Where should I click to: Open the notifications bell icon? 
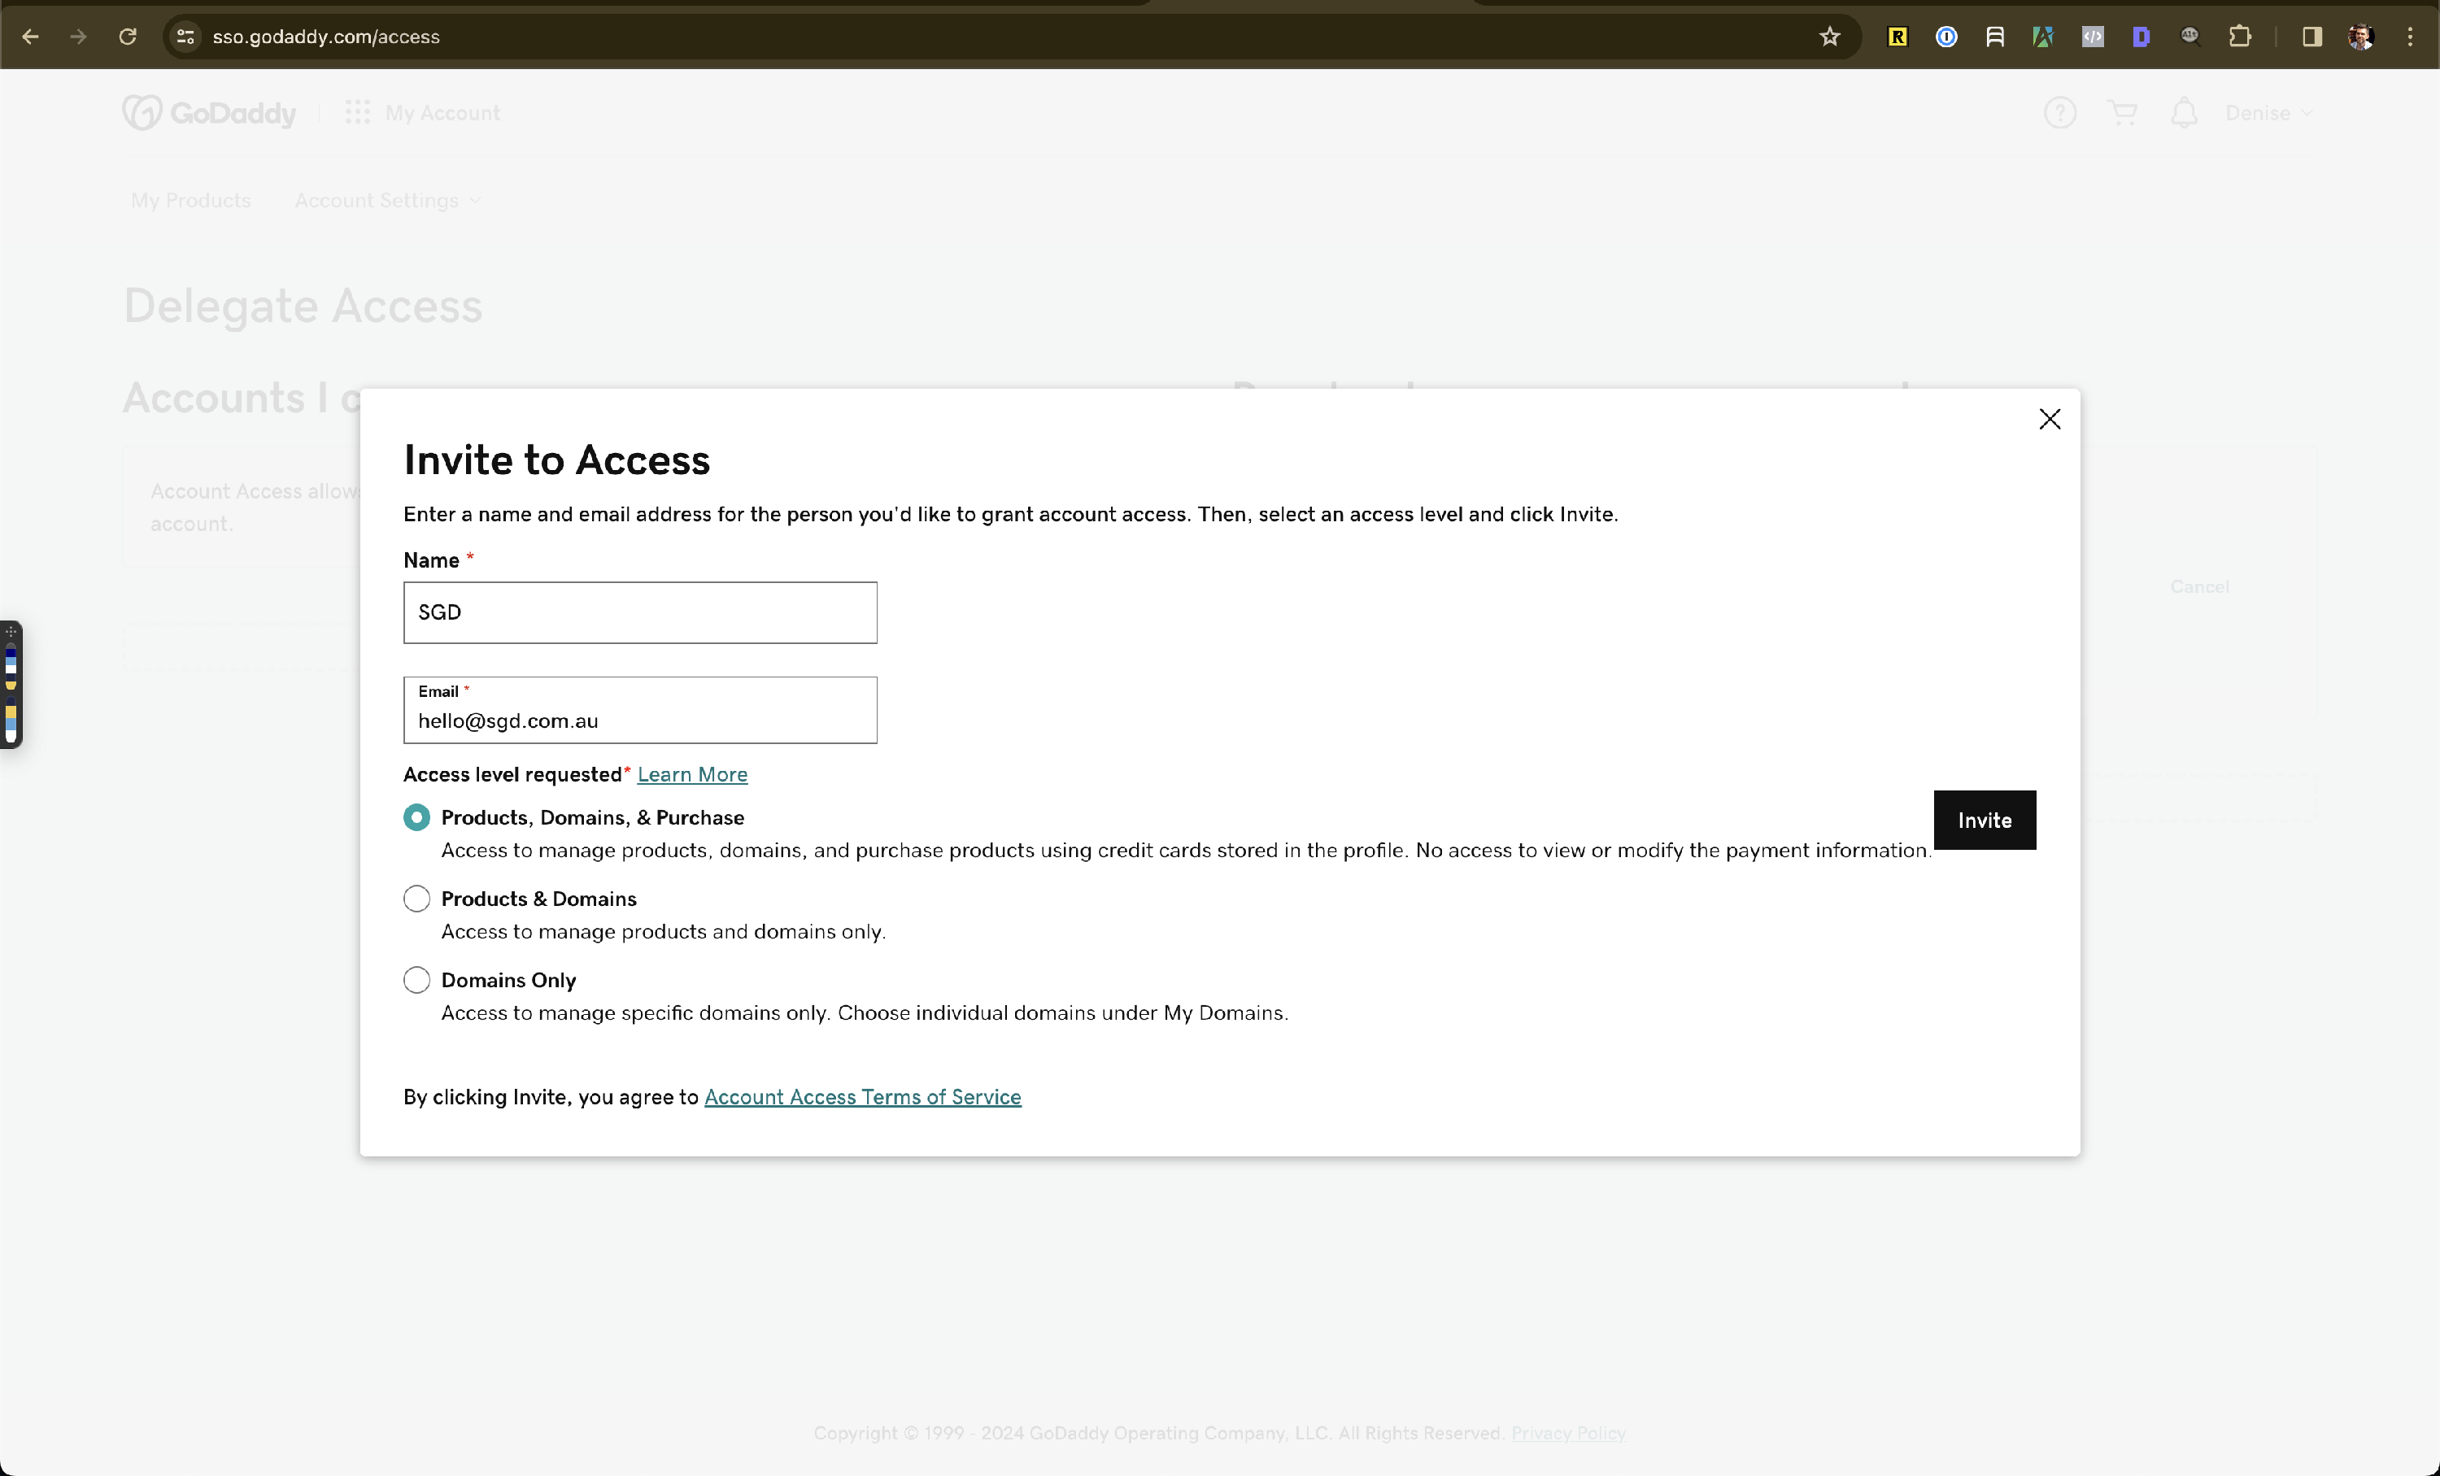click(x=2184, y=113)
